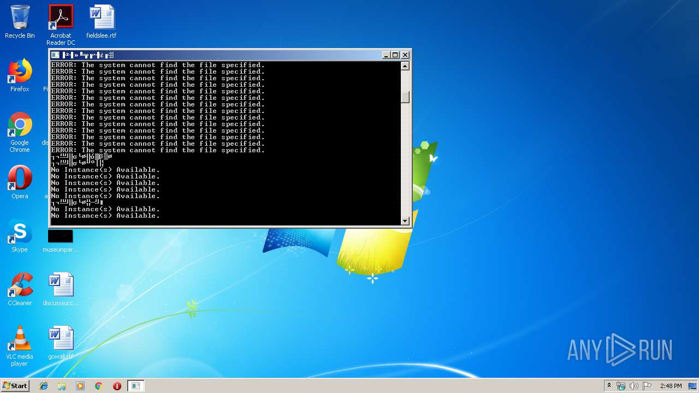Open Chrome from the taskbar
This screenshot has height=393, width=699.
[x=99, y=386]
